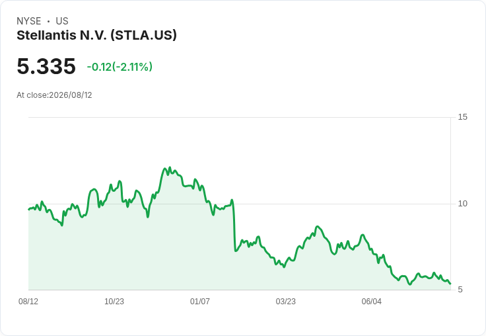Click the chart line's highest peak
Image resolution: width=486 pixels, height=336 pixels.
tap(170, 167)
